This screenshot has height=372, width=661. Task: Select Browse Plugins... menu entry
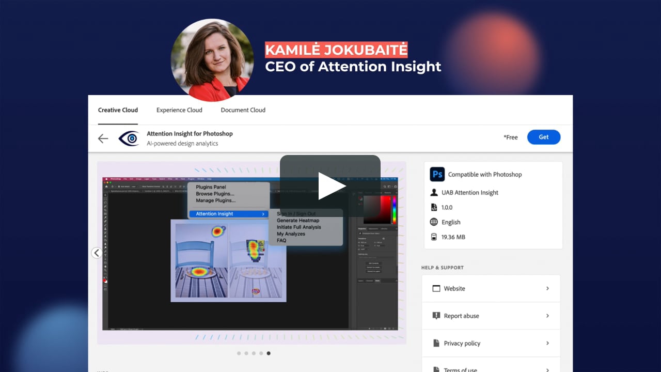(215, 194)
